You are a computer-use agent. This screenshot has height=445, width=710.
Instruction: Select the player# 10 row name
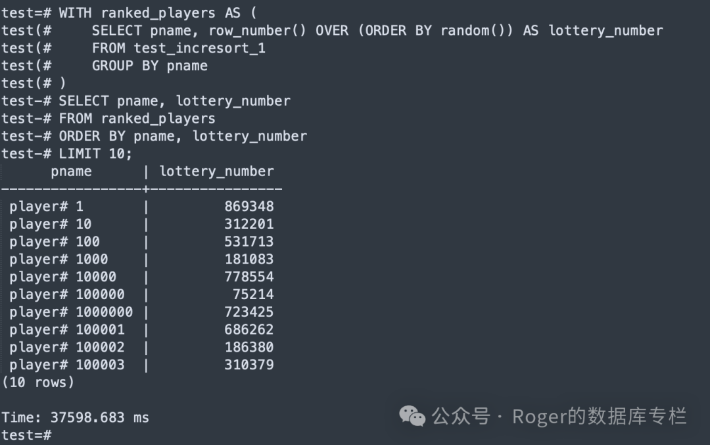point(50,224)
